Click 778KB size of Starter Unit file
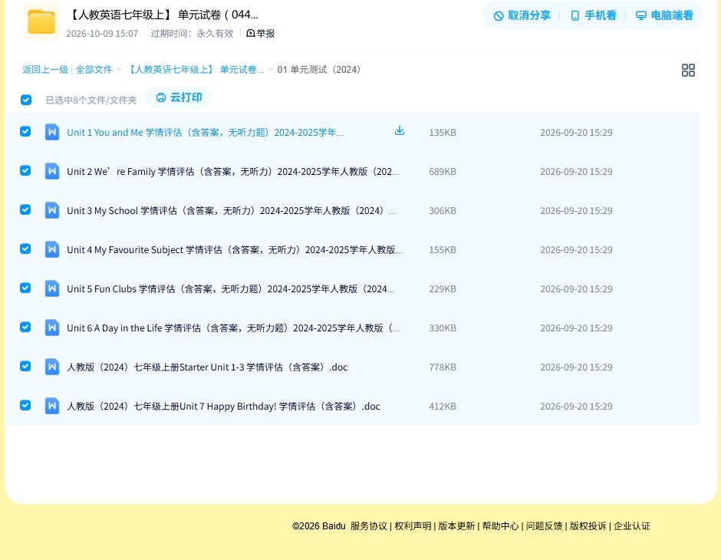This screenshot has width=721, height=560. click(443, 367)
